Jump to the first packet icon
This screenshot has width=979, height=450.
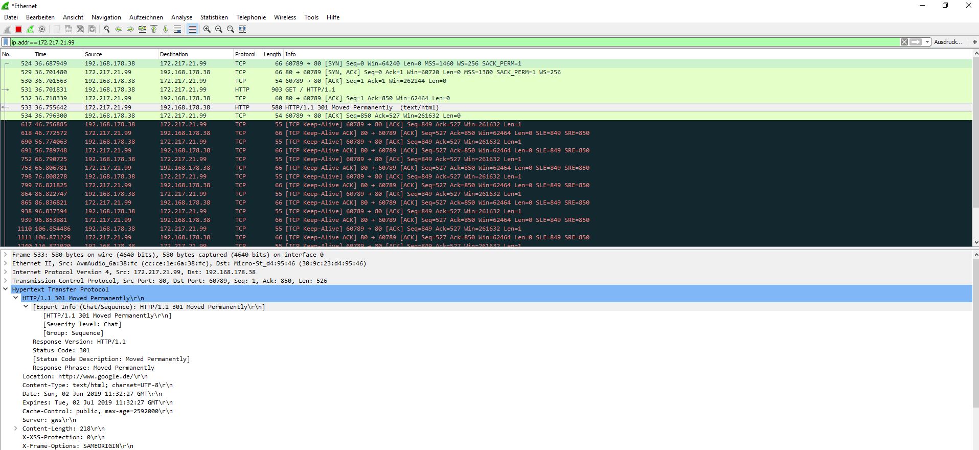pyautogui.click(x=154, y=29)
